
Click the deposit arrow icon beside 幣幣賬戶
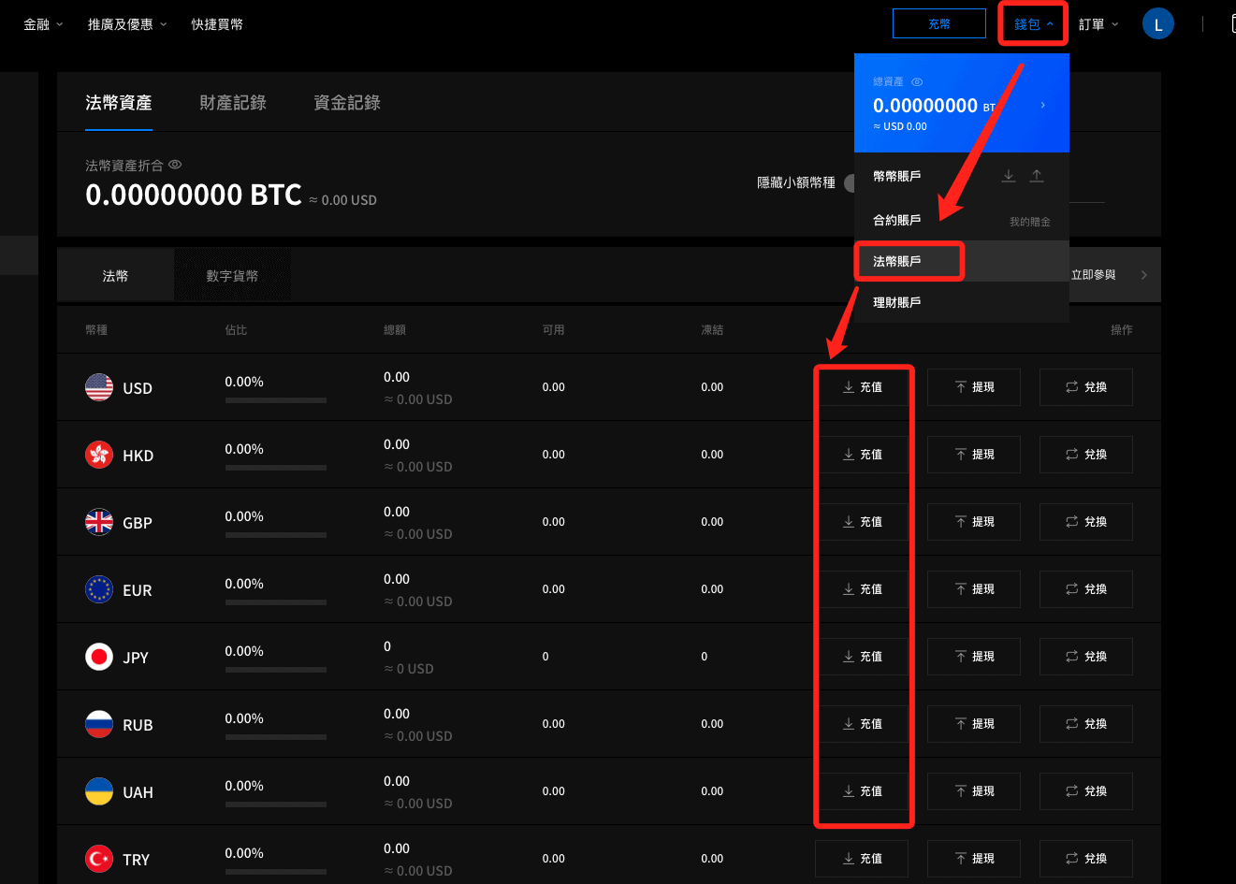(x=1009, y=175)
